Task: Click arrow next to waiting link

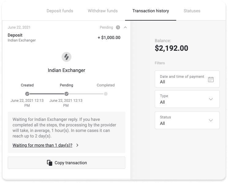Action: pos(77,145)
